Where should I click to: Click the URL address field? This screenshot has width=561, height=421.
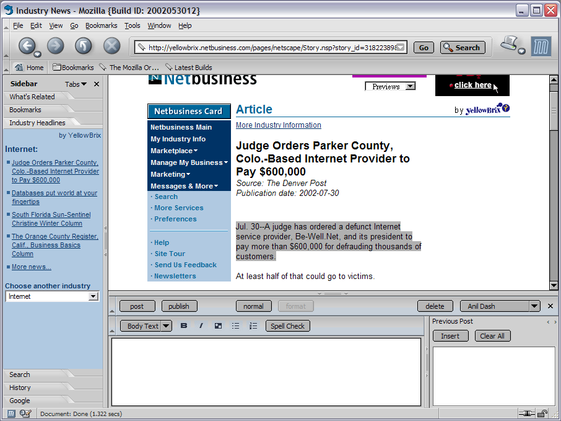pyautogui.click(x=272, y=47)
